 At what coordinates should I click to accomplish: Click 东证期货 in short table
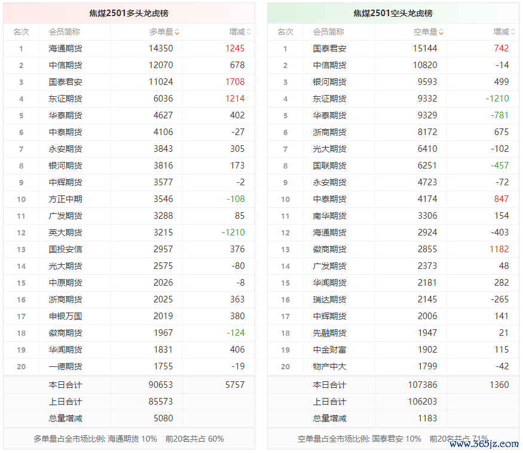[x=329, y=99]
